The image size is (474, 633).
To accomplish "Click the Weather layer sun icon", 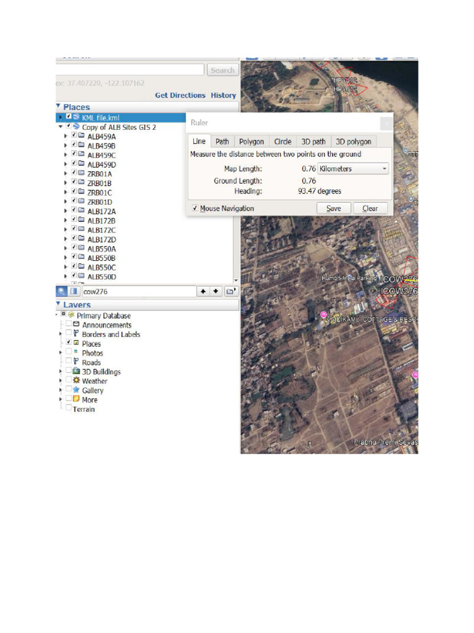I will click(76, 381).
